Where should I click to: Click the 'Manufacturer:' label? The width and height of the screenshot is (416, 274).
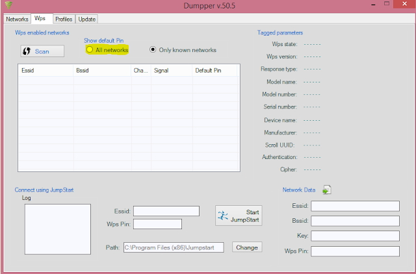pyautogui.click(x=280, y=132)
